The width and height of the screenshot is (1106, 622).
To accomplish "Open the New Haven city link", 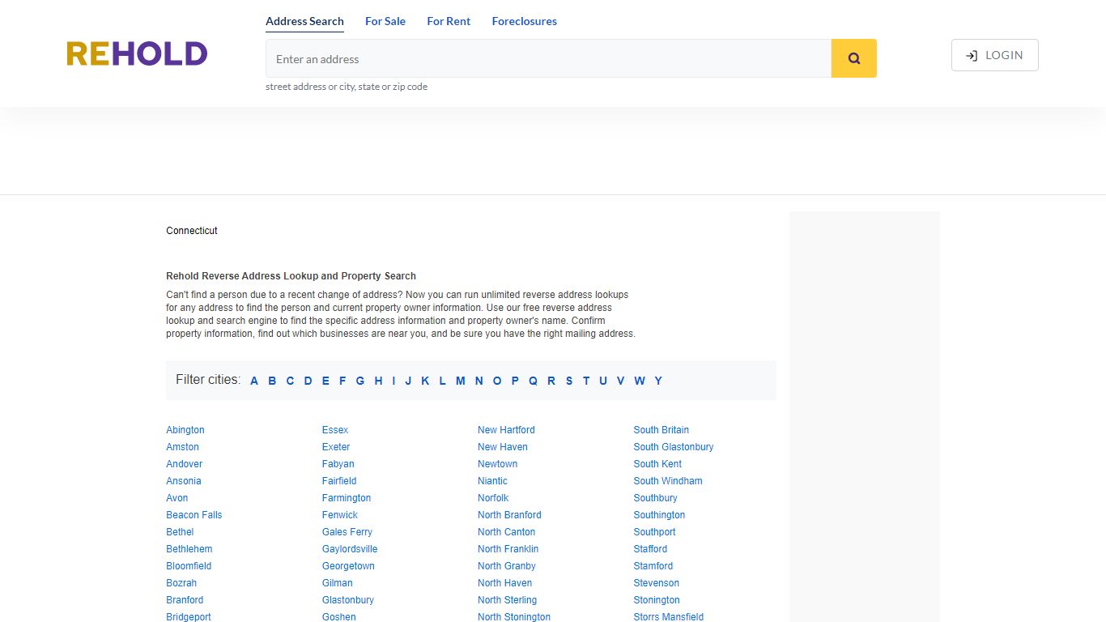I will pyautogui.click(x=503, y=447).
